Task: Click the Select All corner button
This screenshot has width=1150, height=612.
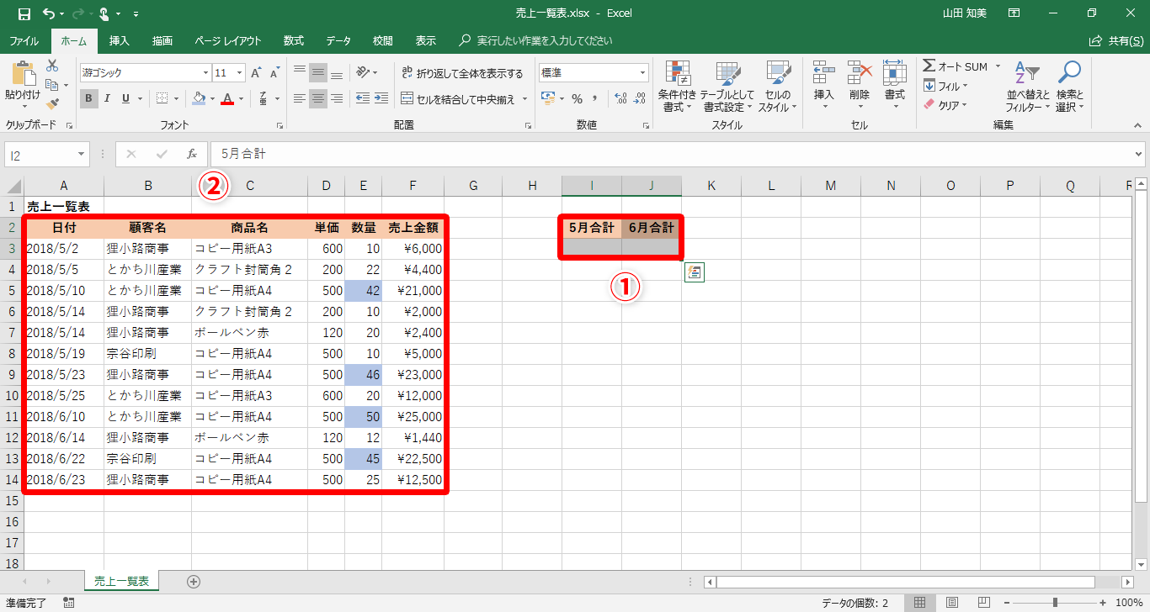Action: coord(13,186)
